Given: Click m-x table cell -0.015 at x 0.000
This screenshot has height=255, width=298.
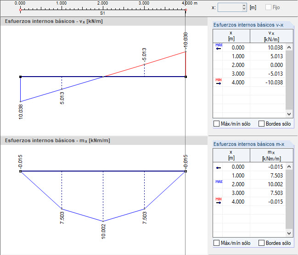Looking at the screenshot, I should (268, 166).
